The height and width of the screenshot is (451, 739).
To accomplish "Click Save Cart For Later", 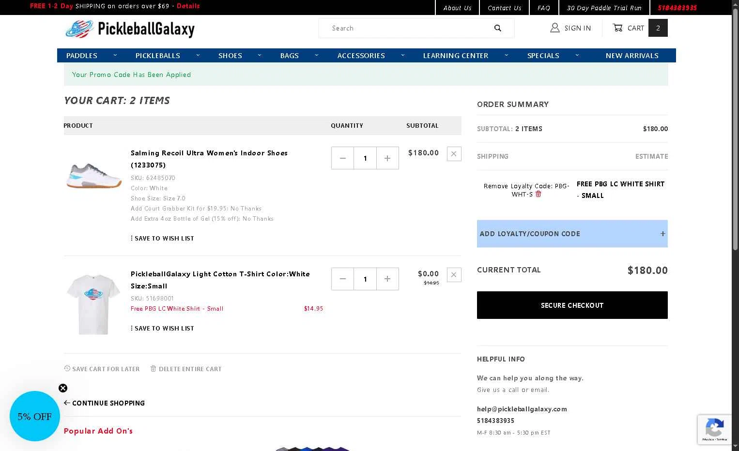I will (102, 369).
